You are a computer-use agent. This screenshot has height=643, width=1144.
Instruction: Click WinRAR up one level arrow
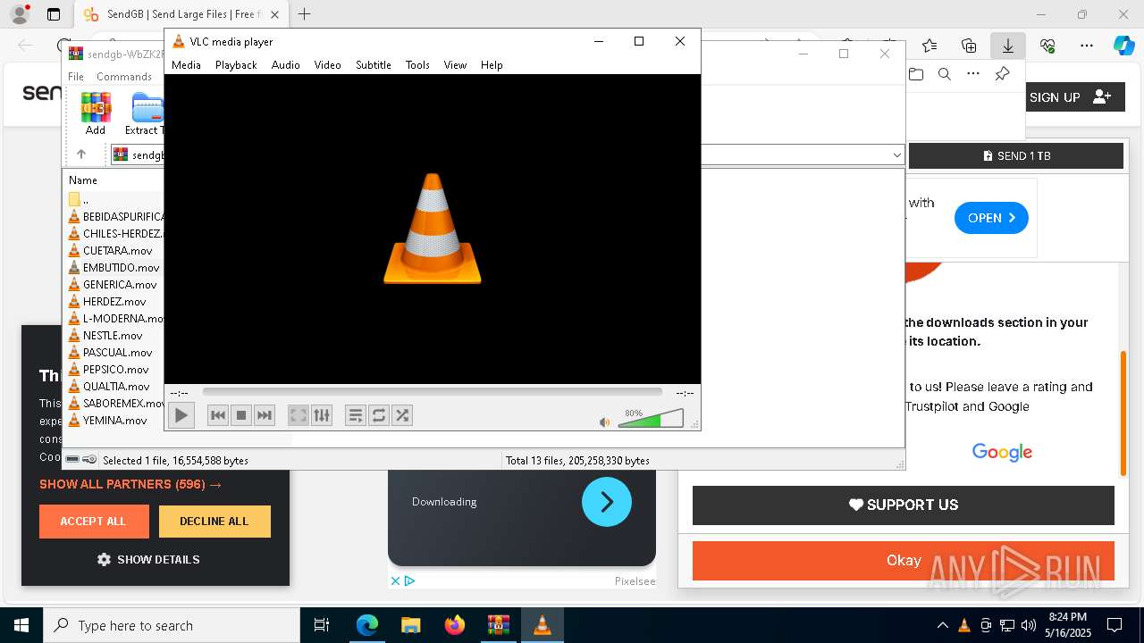pyautogui.click(x=80, y=154)
